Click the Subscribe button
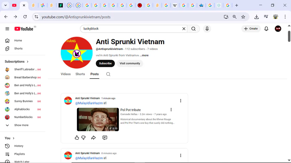The width and height of the screenshot is (291, 163). pyautogui.click(x=105, y=63)
